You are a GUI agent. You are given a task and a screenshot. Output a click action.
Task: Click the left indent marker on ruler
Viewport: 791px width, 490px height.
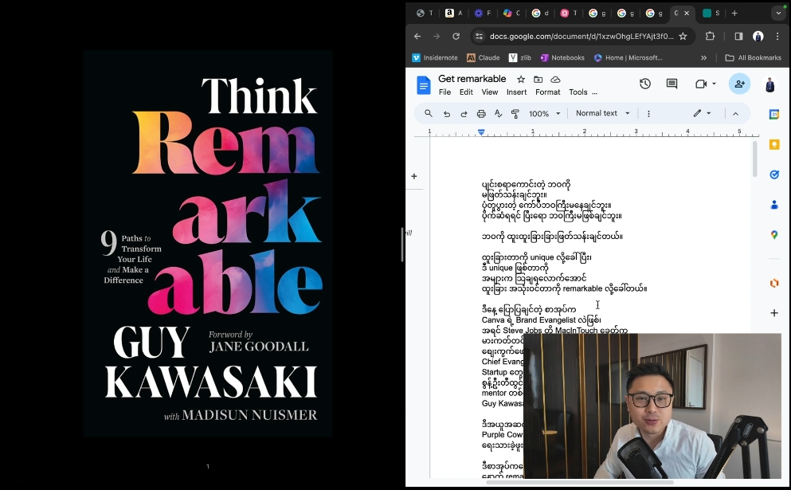(x=481, y=133)
